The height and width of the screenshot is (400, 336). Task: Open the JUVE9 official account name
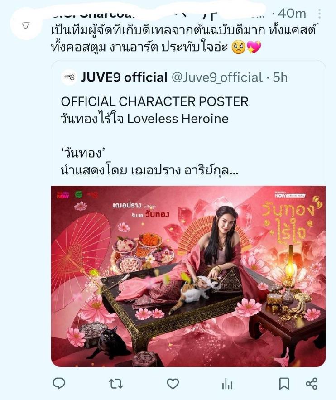tap(124, 77)
